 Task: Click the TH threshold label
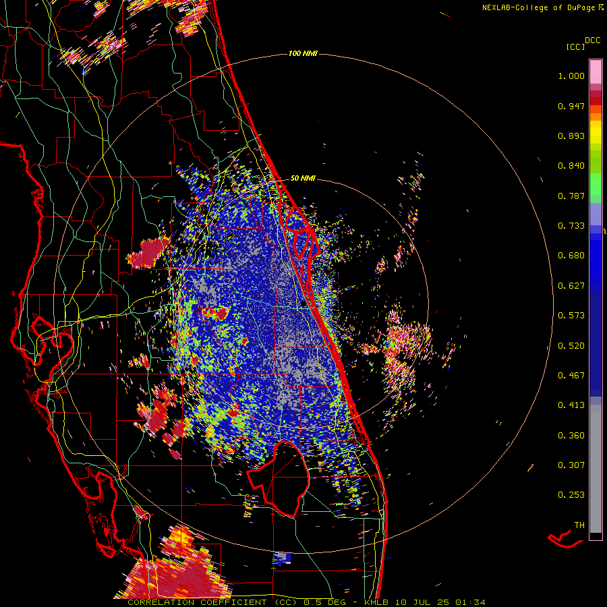pos(579,525)
